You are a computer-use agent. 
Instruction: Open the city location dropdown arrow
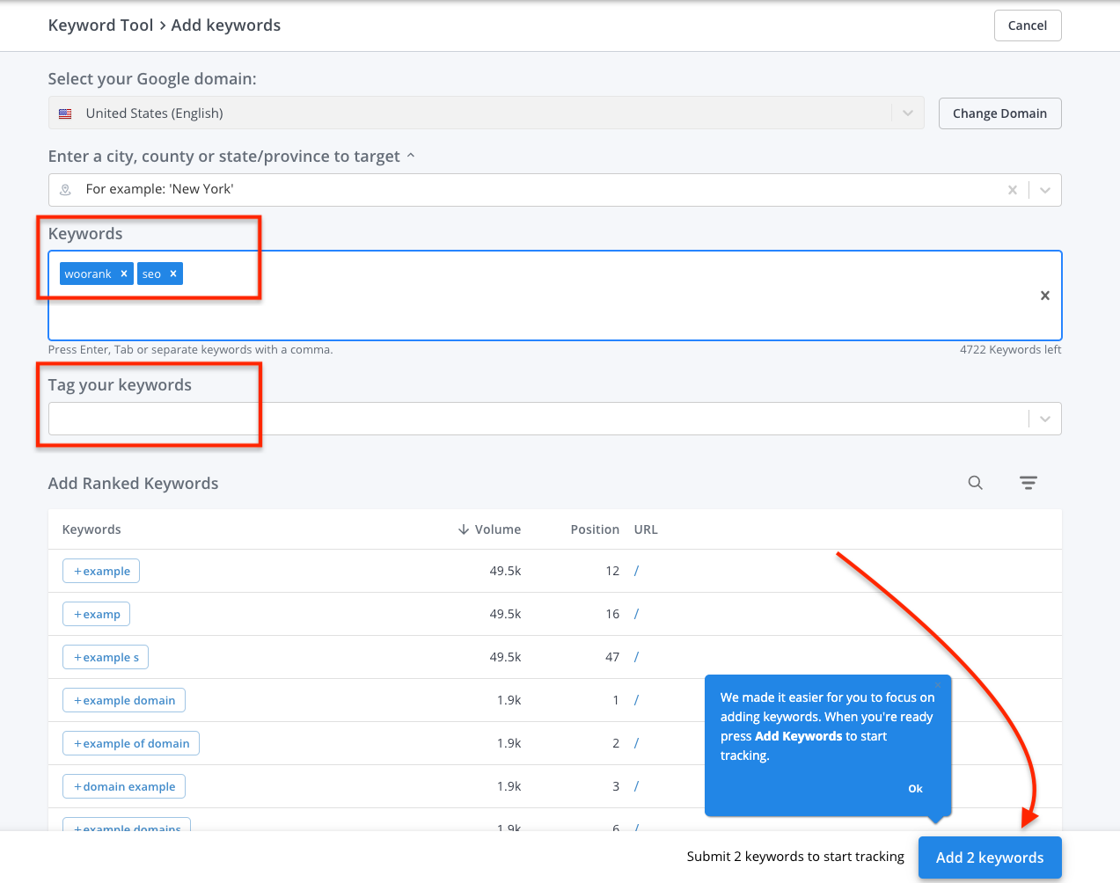(x=1045, y=190)
